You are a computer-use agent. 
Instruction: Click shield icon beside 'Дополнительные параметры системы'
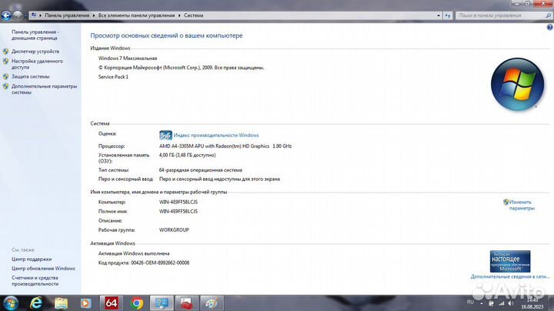5,86
